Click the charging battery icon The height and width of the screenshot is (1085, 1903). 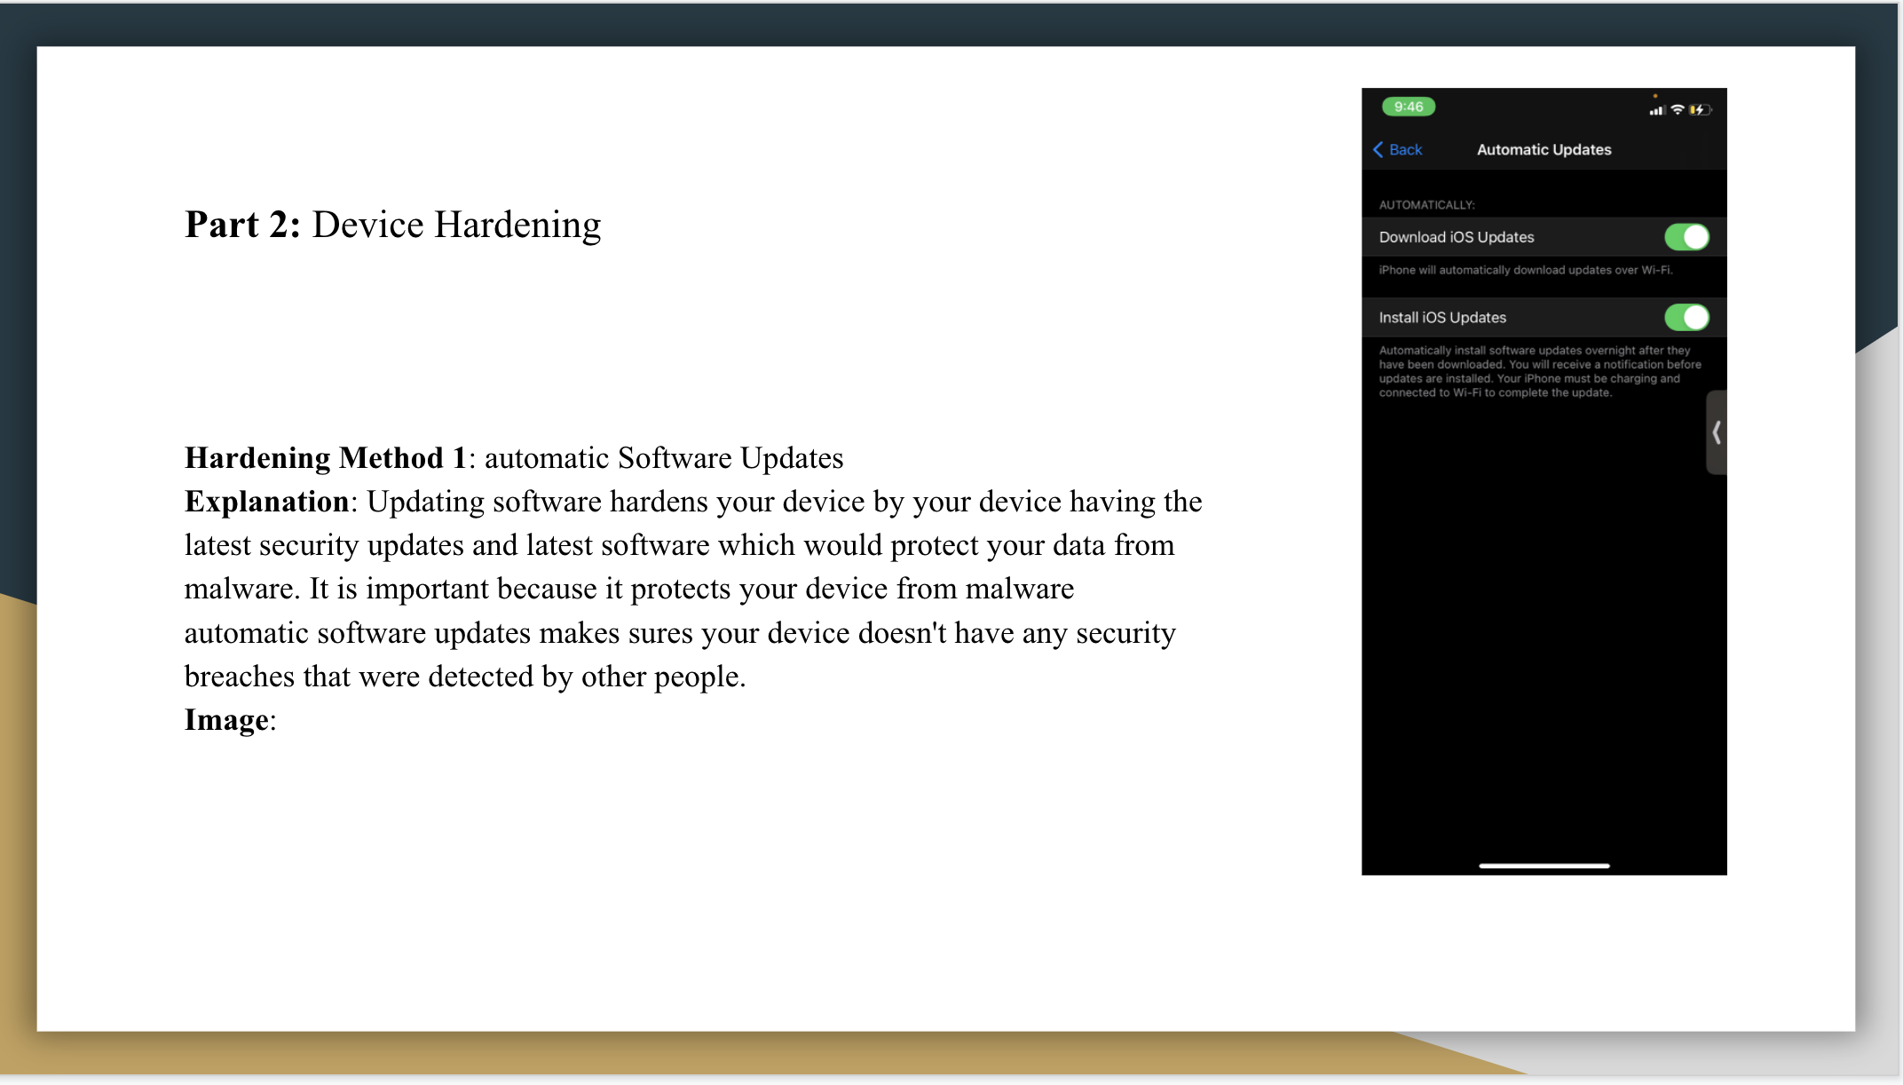pyautogui.click(x=1700, y=110)
